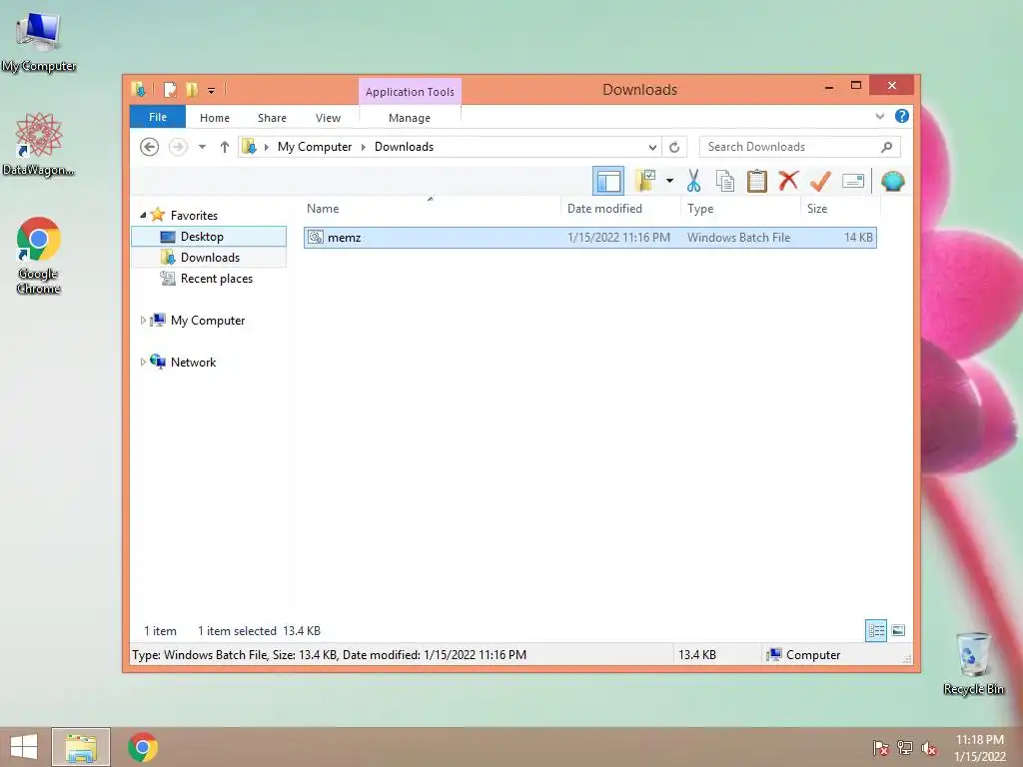Open the Recycle Bin desktop icon
This screenshot has width=1023, height=767.
coord(973,663)
